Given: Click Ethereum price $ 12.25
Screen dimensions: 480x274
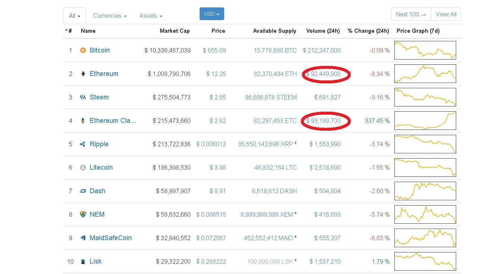Looking at the screenshot, I should pyautogui.click(x=216, y=74).
